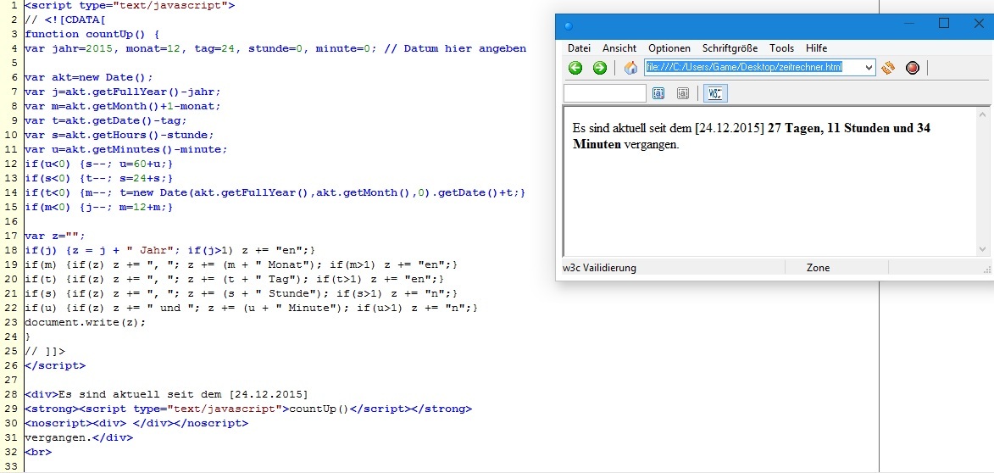Click the browser scrollbar up arrow
Viewport: 994px width, 473px height.
pyautogui.click(x=983, y=114)
